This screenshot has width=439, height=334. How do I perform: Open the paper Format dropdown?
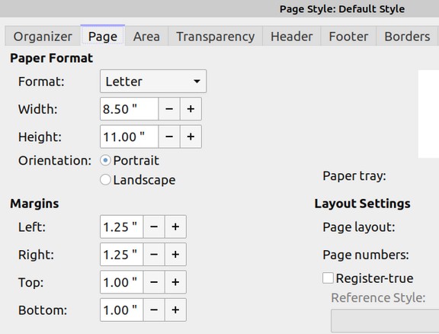[153, 82]
